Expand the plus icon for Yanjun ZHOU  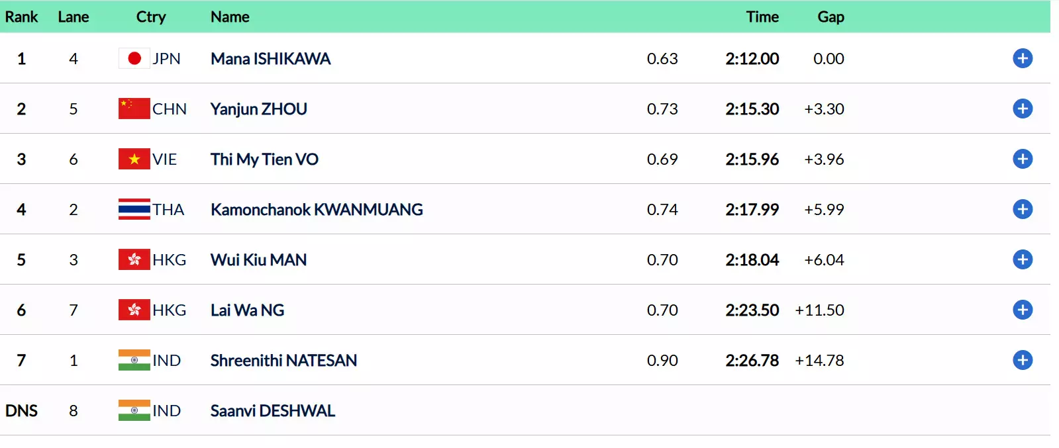1022,109
